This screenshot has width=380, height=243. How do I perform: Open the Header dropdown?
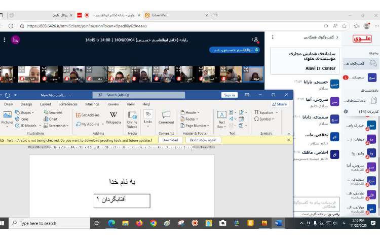pyautogui.click(x=190, y=112)
